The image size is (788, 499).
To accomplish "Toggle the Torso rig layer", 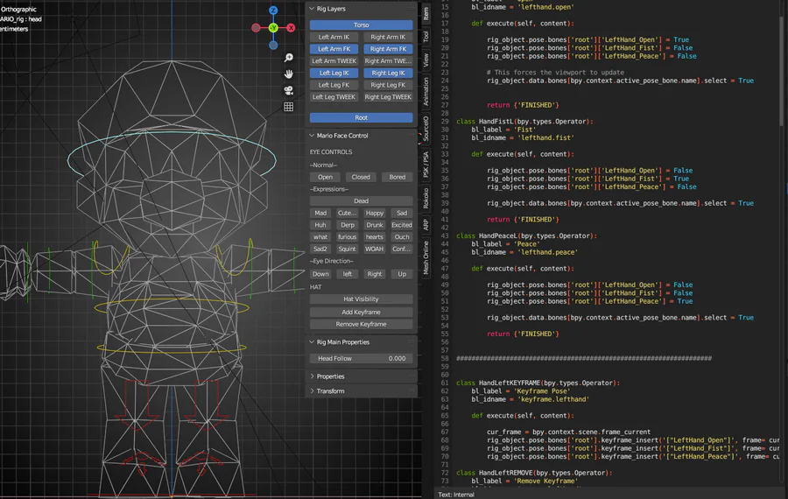I will coord(361,25).
